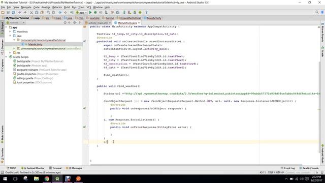Toggle the Captures side panel
The width and height of the screenshot is (325, 183).
2,66
